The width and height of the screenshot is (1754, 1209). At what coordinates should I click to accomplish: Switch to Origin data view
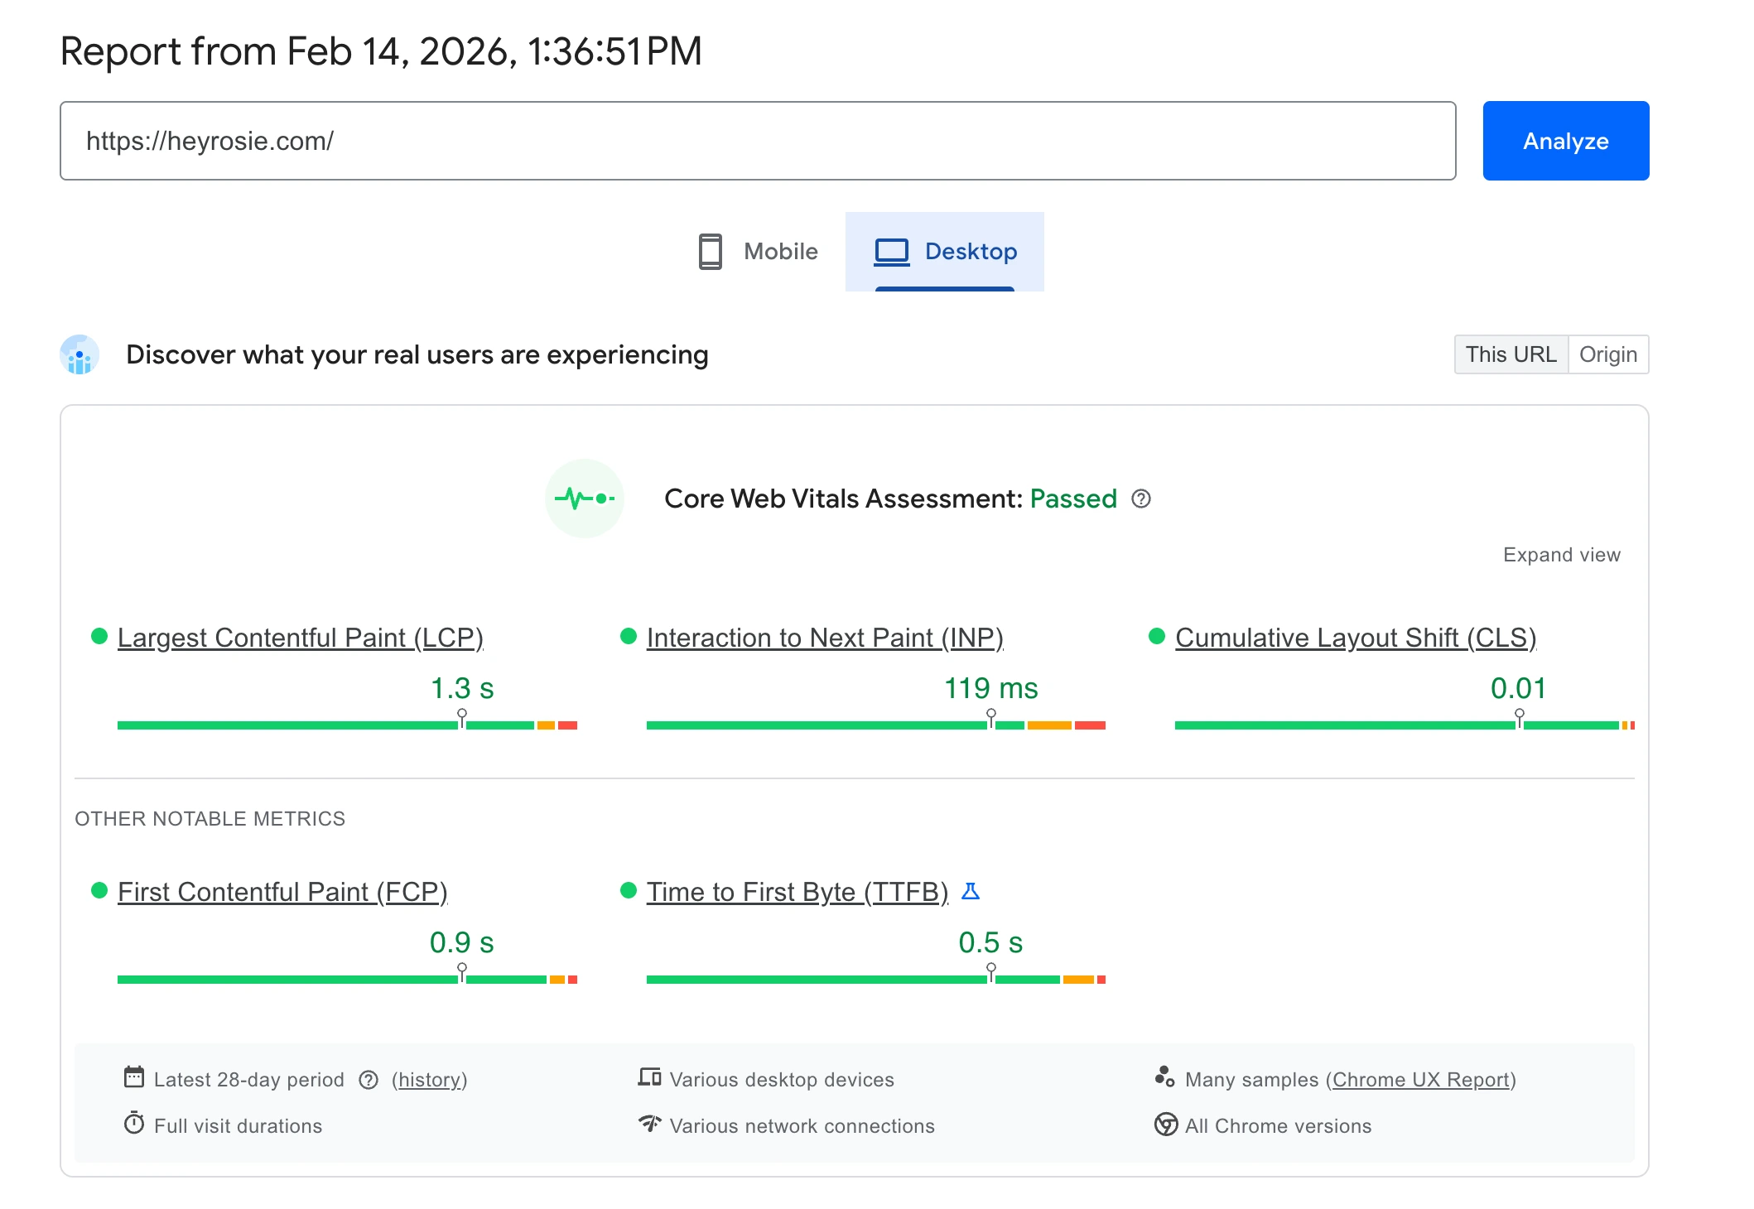point(1607,354)
